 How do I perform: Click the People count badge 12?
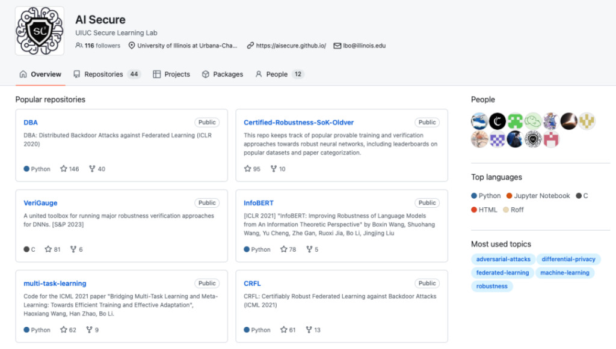tap(298, 74)
